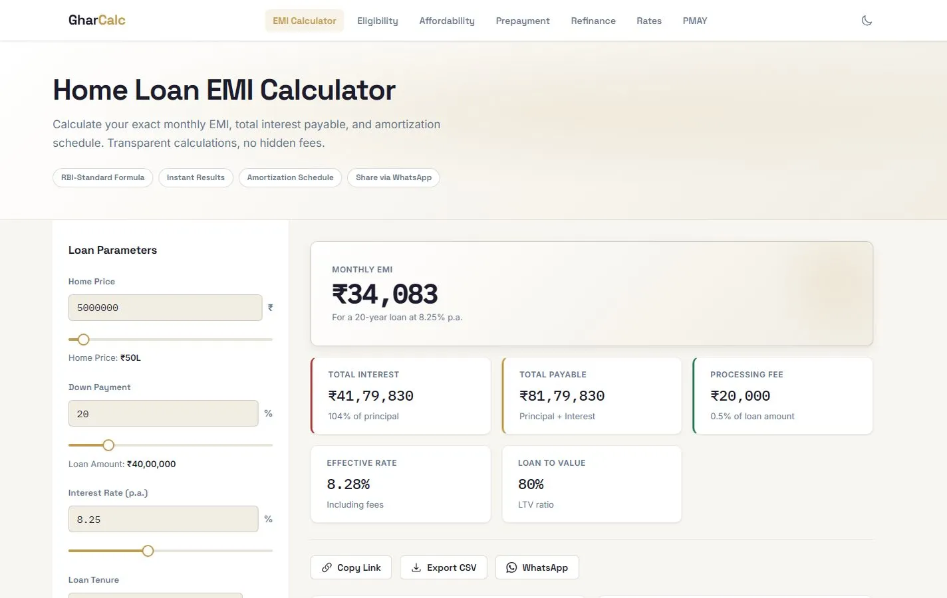Click the Copy Link button
Image resolution: width=947 pixels, height=598 pixels.
[351, 567]
